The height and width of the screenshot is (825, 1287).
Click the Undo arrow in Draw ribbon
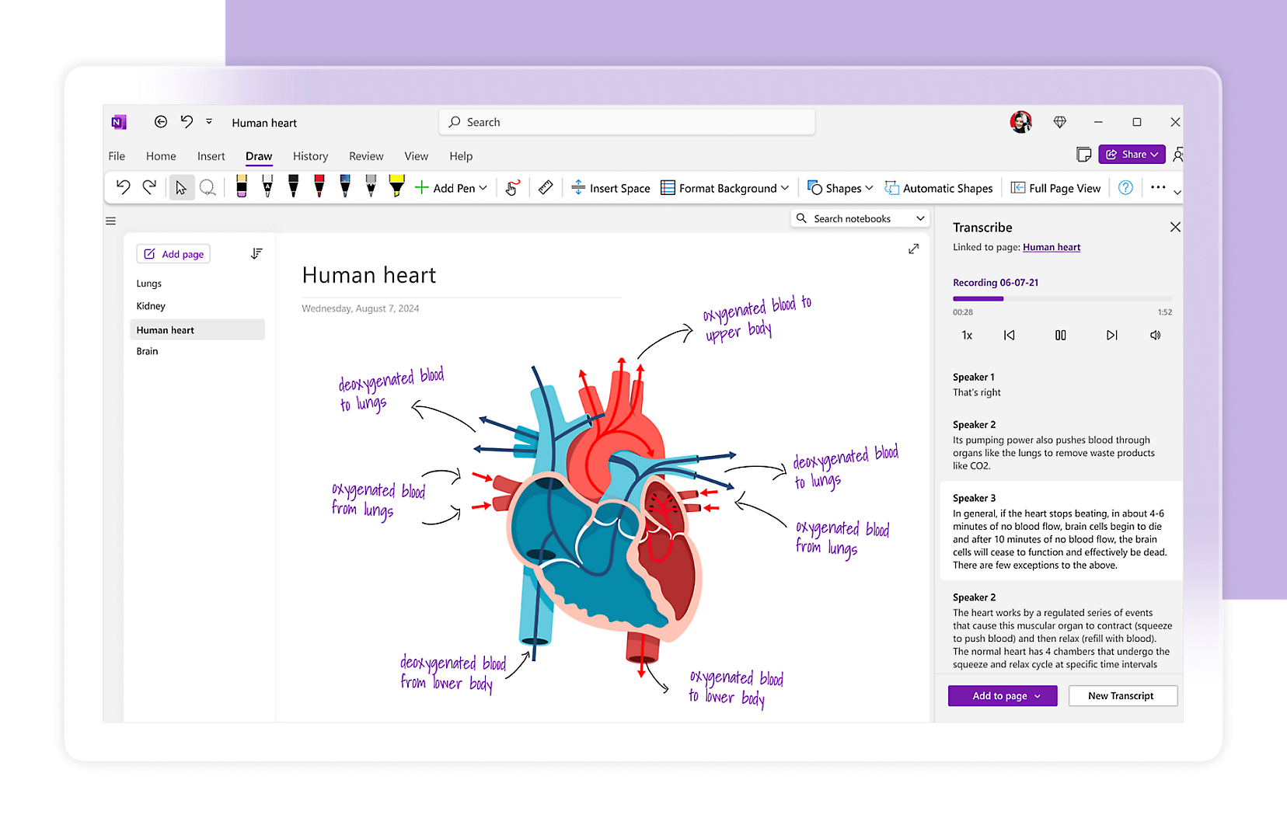pyautogui.click(x=123, y=186)
